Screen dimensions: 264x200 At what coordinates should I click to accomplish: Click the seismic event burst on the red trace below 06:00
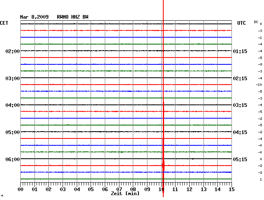163,166
